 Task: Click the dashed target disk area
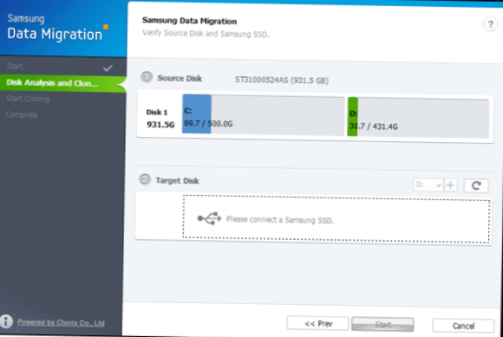point(336,219)
